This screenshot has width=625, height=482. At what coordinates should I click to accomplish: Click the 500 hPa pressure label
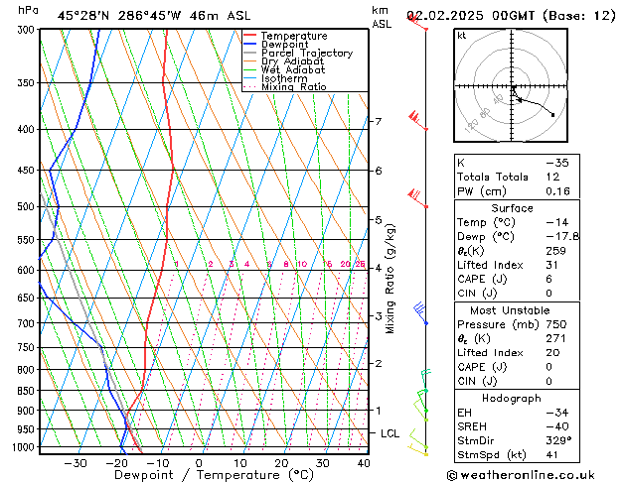tap(26, 207)
